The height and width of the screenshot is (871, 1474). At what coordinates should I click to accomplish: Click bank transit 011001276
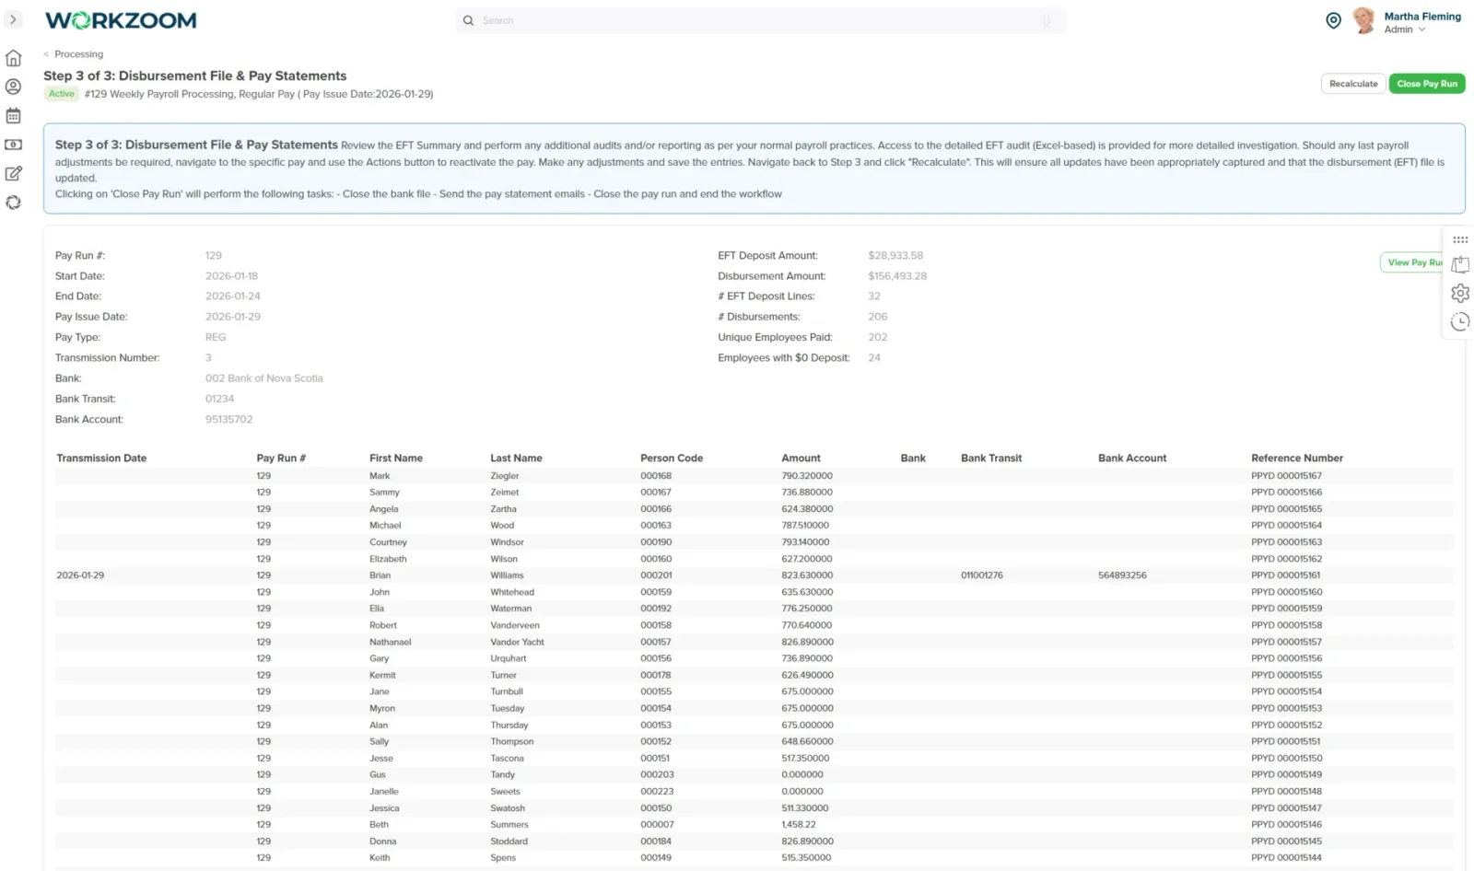click(x=982, y=575)
